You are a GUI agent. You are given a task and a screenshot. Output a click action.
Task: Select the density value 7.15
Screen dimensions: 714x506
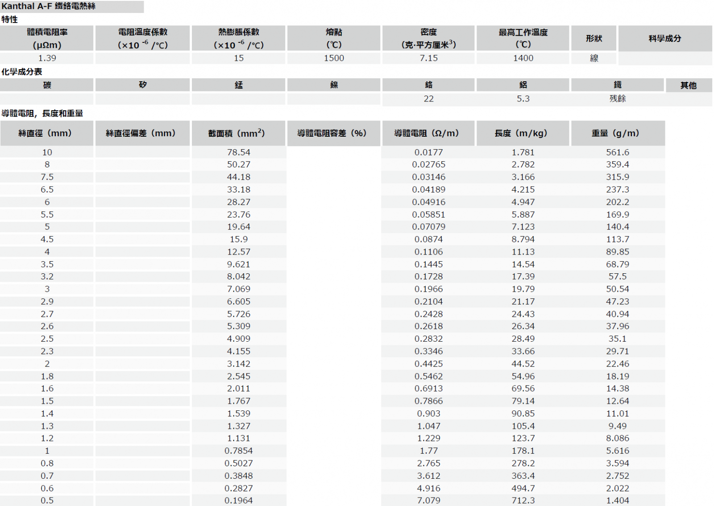point(428,58)
